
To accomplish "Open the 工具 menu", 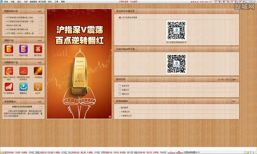I will pos(56,2).
